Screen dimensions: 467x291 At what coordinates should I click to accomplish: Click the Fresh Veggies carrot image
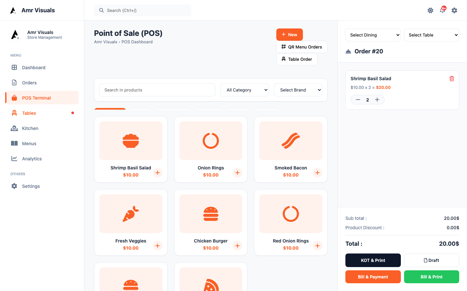click(x=131, y=214)
